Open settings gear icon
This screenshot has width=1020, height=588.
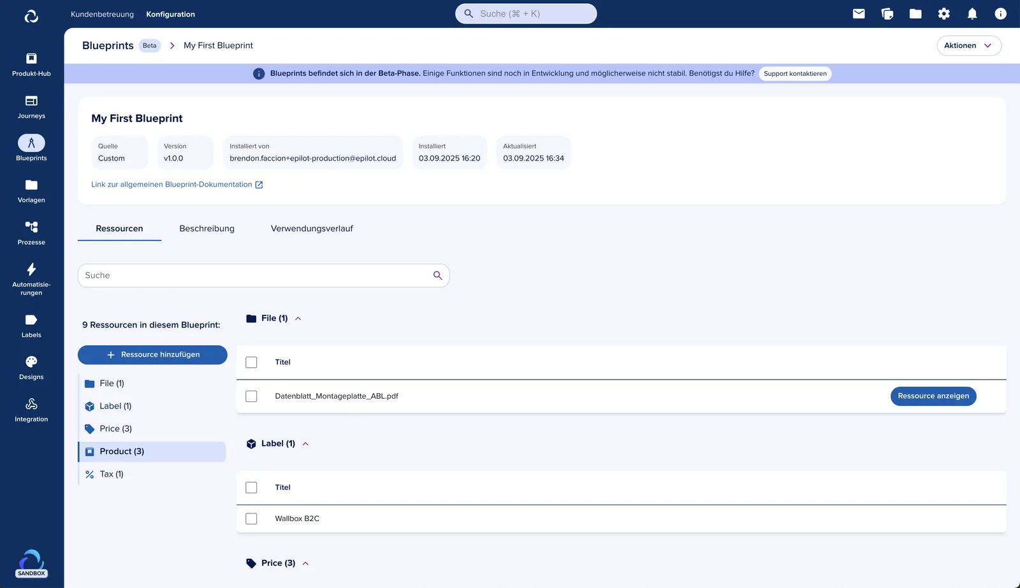click(x=944, y=13)
